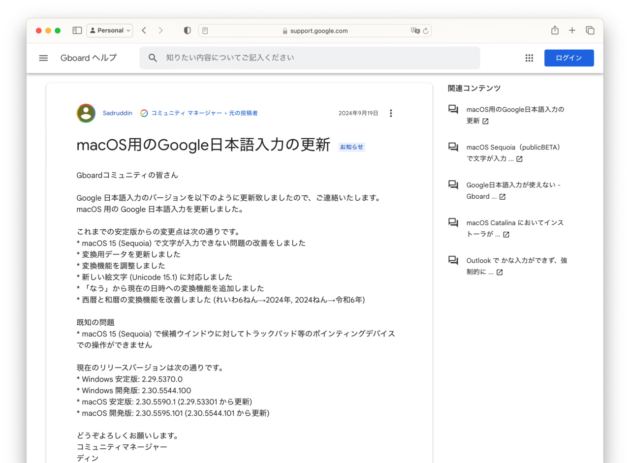This screenshot has width=630, height=463.
Task: Open the Share icon in Safari toolbar
Action: click(555, 30)
